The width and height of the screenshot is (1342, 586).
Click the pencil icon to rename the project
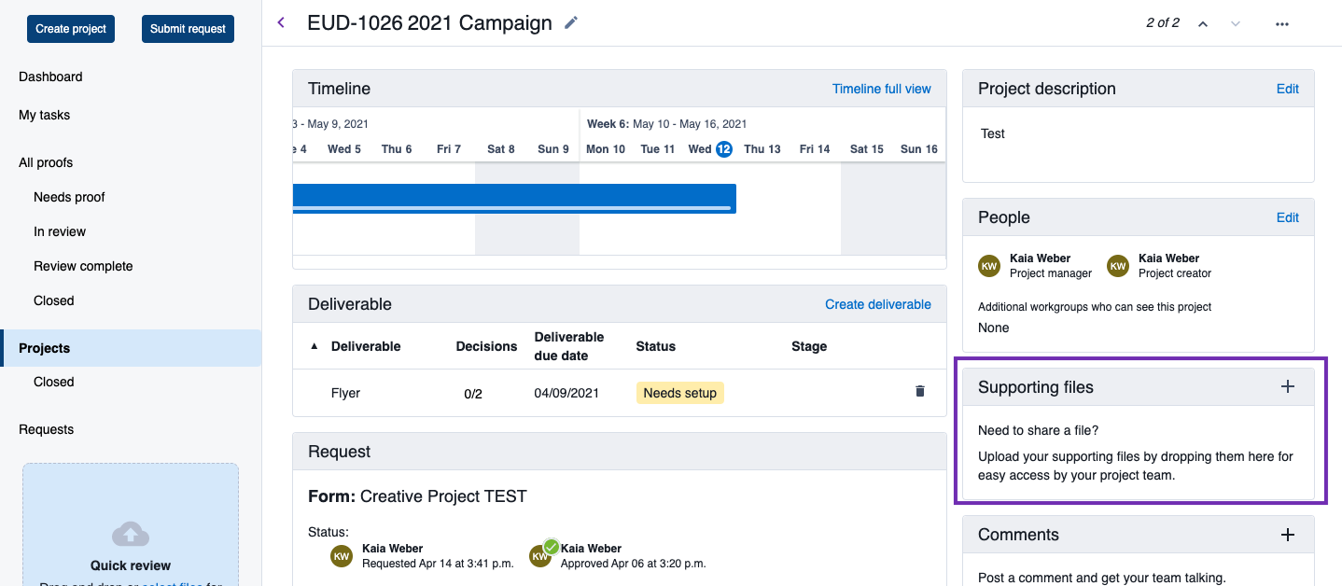coord(571,22)
